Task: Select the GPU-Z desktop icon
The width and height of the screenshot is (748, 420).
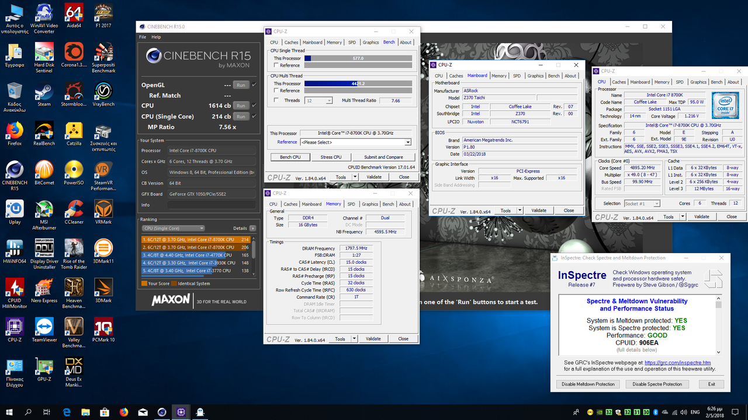Action: (x=44, y=369)
